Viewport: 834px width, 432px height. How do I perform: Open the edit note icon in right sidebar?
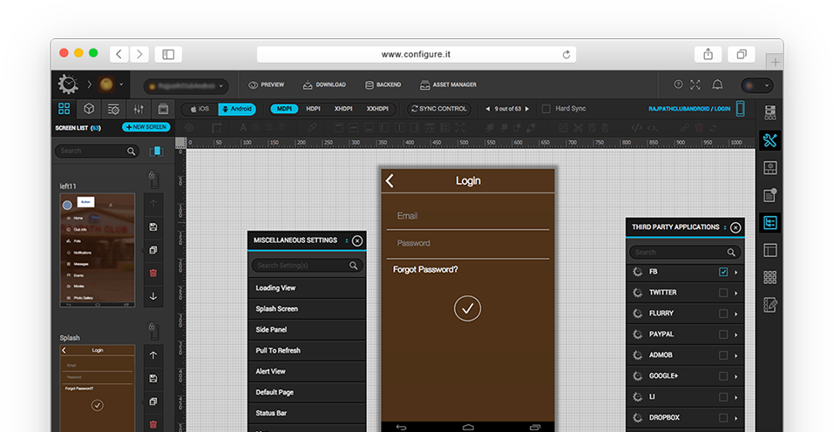(x=770, y=305)
